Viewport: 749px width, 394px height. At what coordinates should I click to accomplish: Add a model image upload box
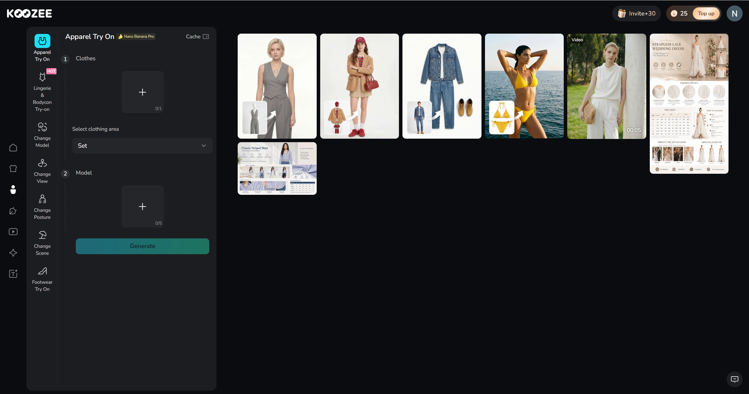(142, 207)
